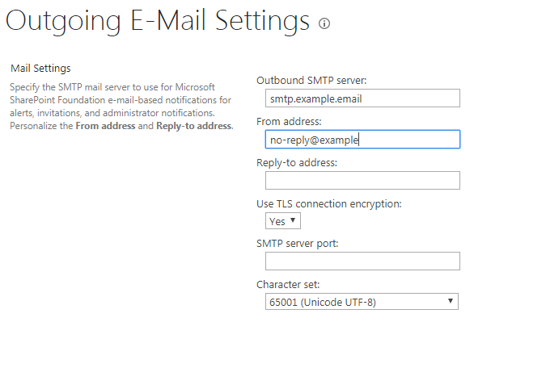The image size is (546, 368).
Task: Click the Outgoing E-Mail Settings page title
Action: [x=158, y=22]
